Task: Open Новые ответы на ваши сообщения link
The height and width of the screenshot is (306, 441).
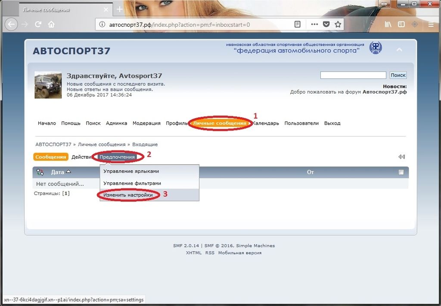Action: tap(110, 89)
